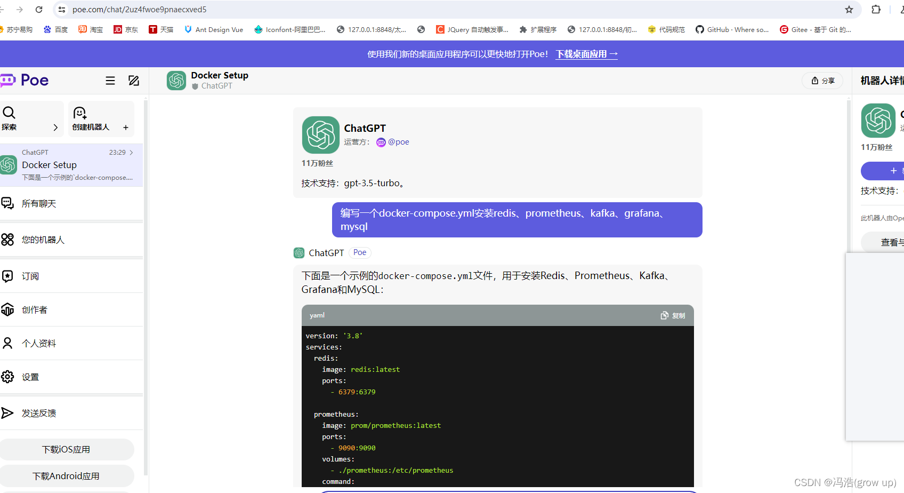Open the Tmall bookmark
Image resolution: width=904 pixels, height=493 pixels.
pyautogui.click(x=161, y=29)
